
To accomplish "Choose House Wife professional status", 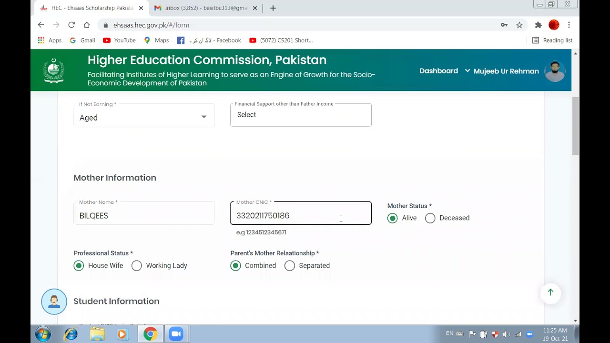I will 79,266.
